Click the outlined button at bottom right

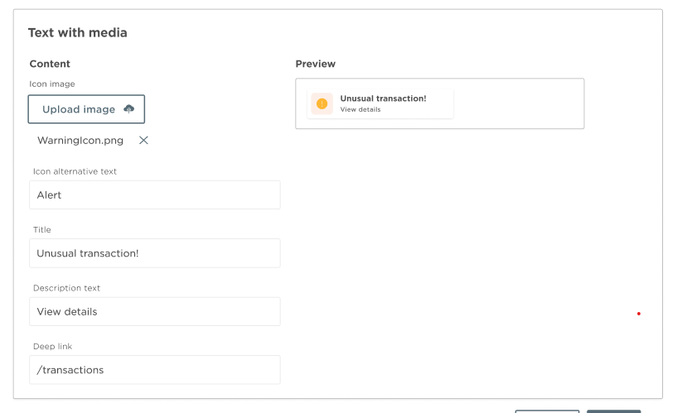point(547,411)
